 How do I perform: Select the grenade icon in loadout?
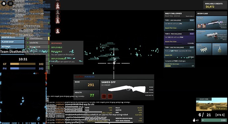click(219, 50)
